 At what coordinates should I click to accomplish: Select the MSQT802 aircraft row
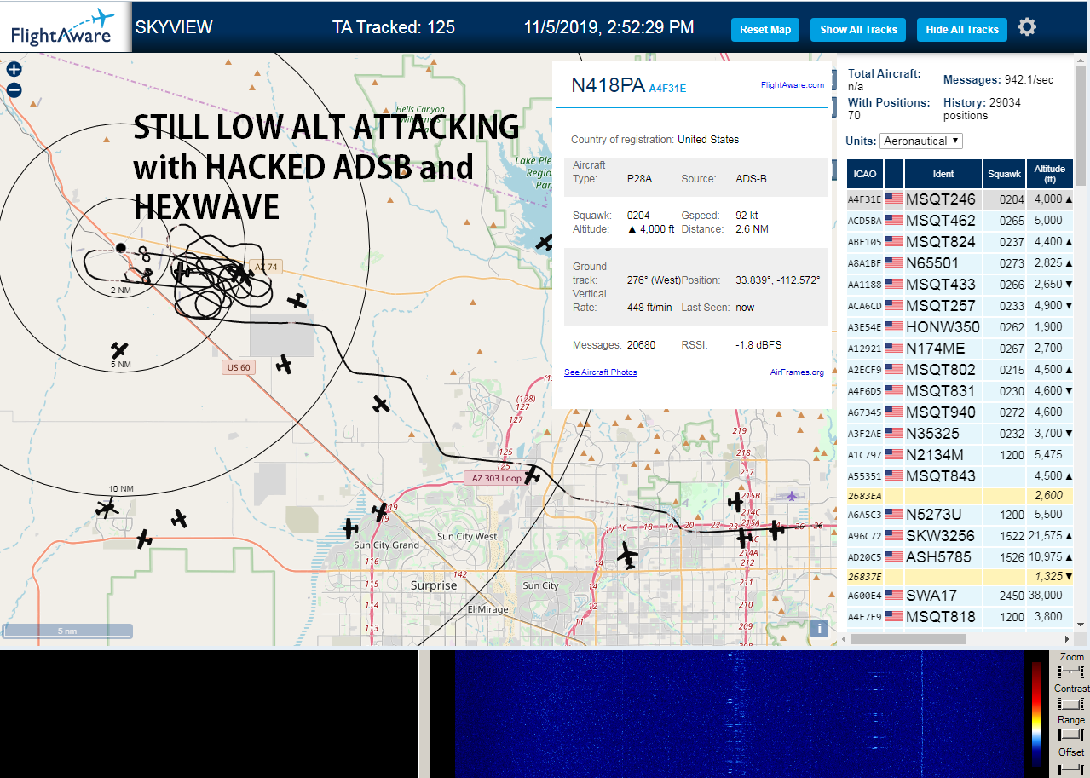[x=960, y=370]
